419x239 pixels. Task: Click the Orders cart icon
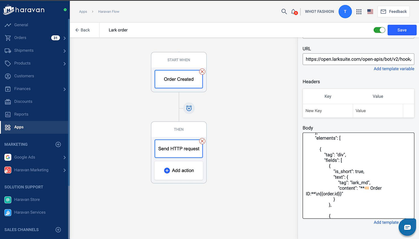point(8,38)
